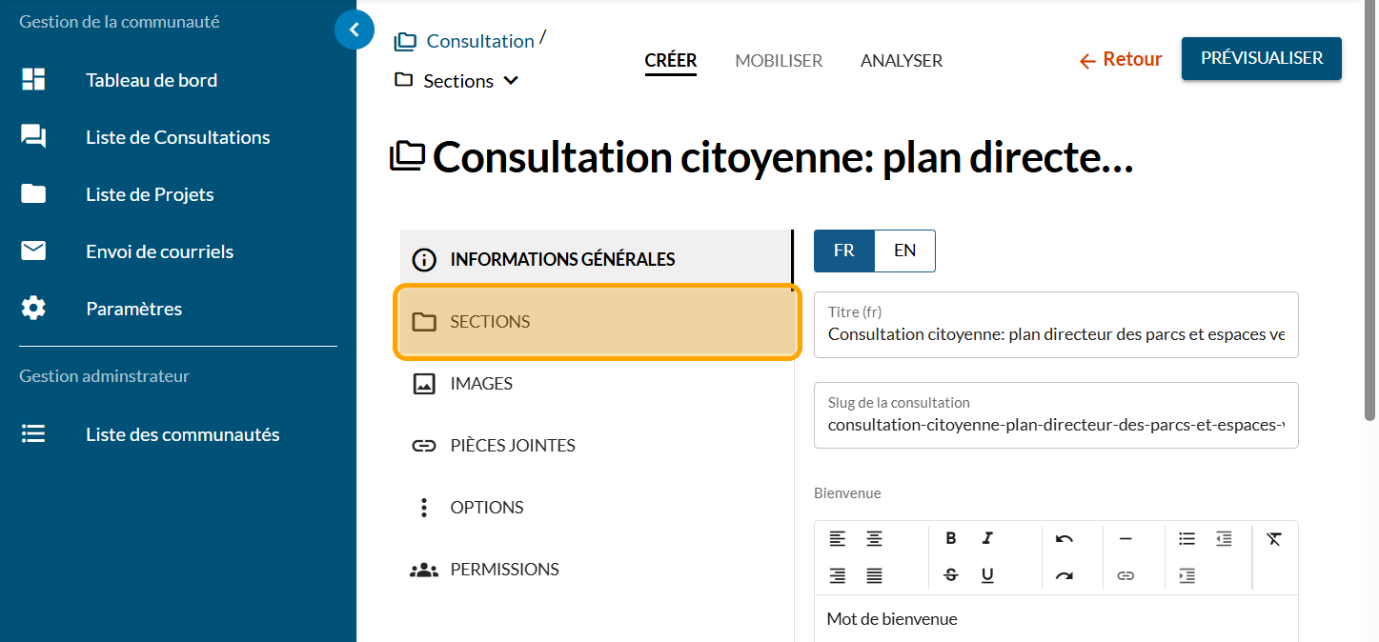Click the strikethrough formatting icon
The width and height of the screenshot is (1379, 642).
(x=950, y=575)
